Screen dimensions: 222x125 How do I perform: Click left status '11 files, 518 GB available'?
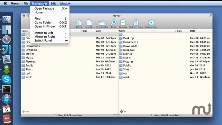click(68, 115)
